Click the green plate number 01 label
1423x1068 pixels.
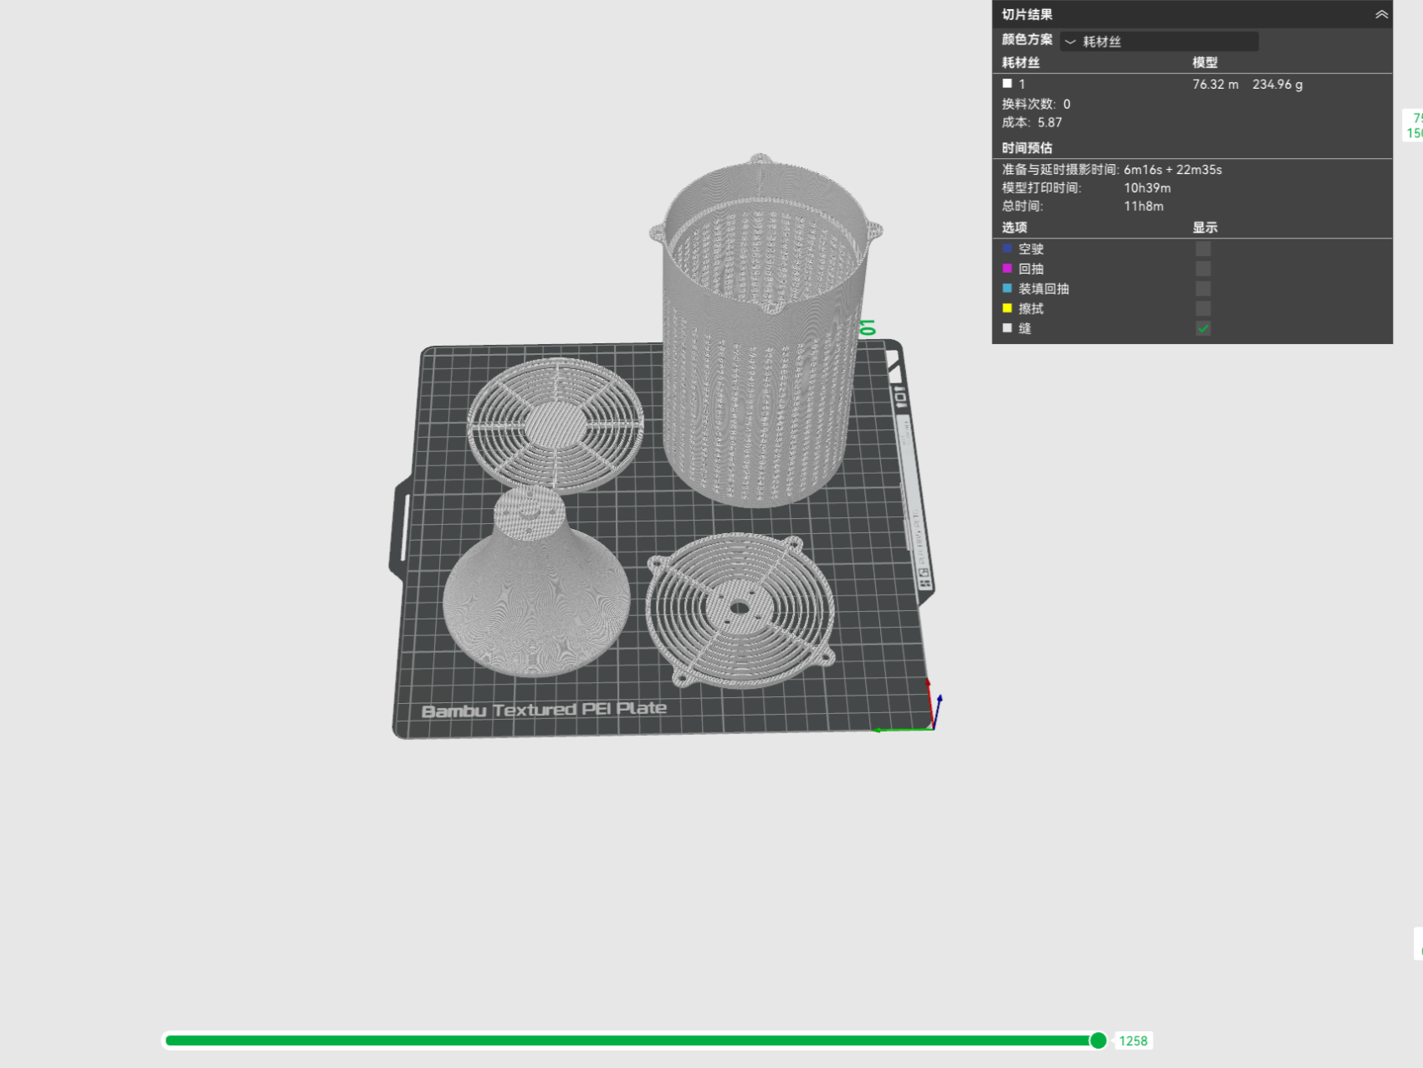[x=868, y=327]
